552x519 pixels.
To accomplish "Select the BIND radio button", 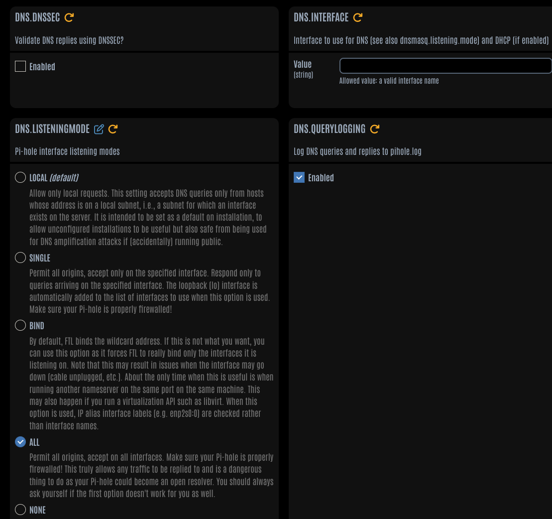I will point(20,325).
